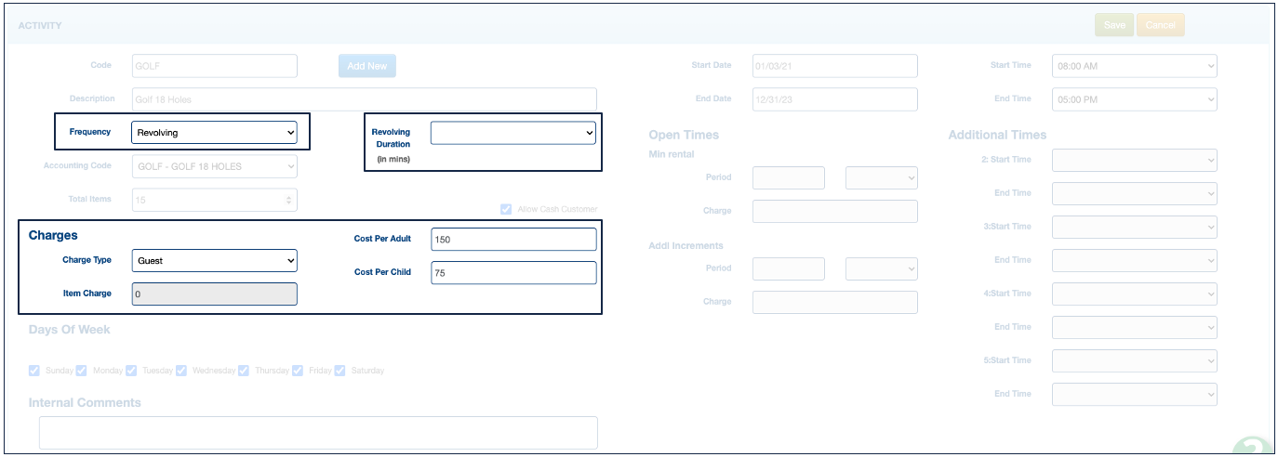Click the Cost Per Child input
This screenshot has height=457, width=1278.
click(x=513, y=273)
